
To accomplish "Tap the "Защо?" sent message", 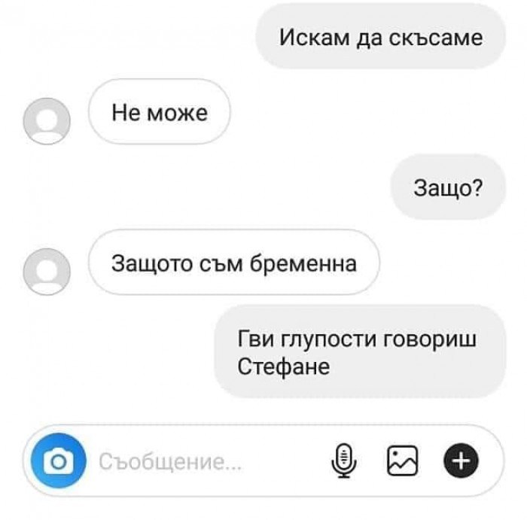I will click(x=448, y=187).
